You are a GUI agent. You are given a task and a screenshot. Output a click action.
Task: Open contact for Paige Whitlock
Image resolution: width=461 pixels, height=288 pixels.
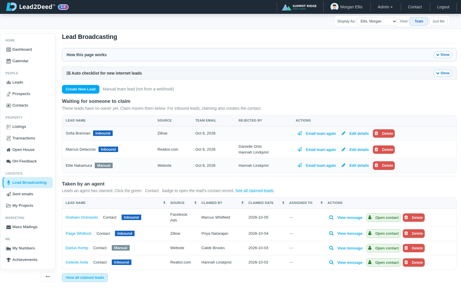pyautogui.click(x=383, y=234)
